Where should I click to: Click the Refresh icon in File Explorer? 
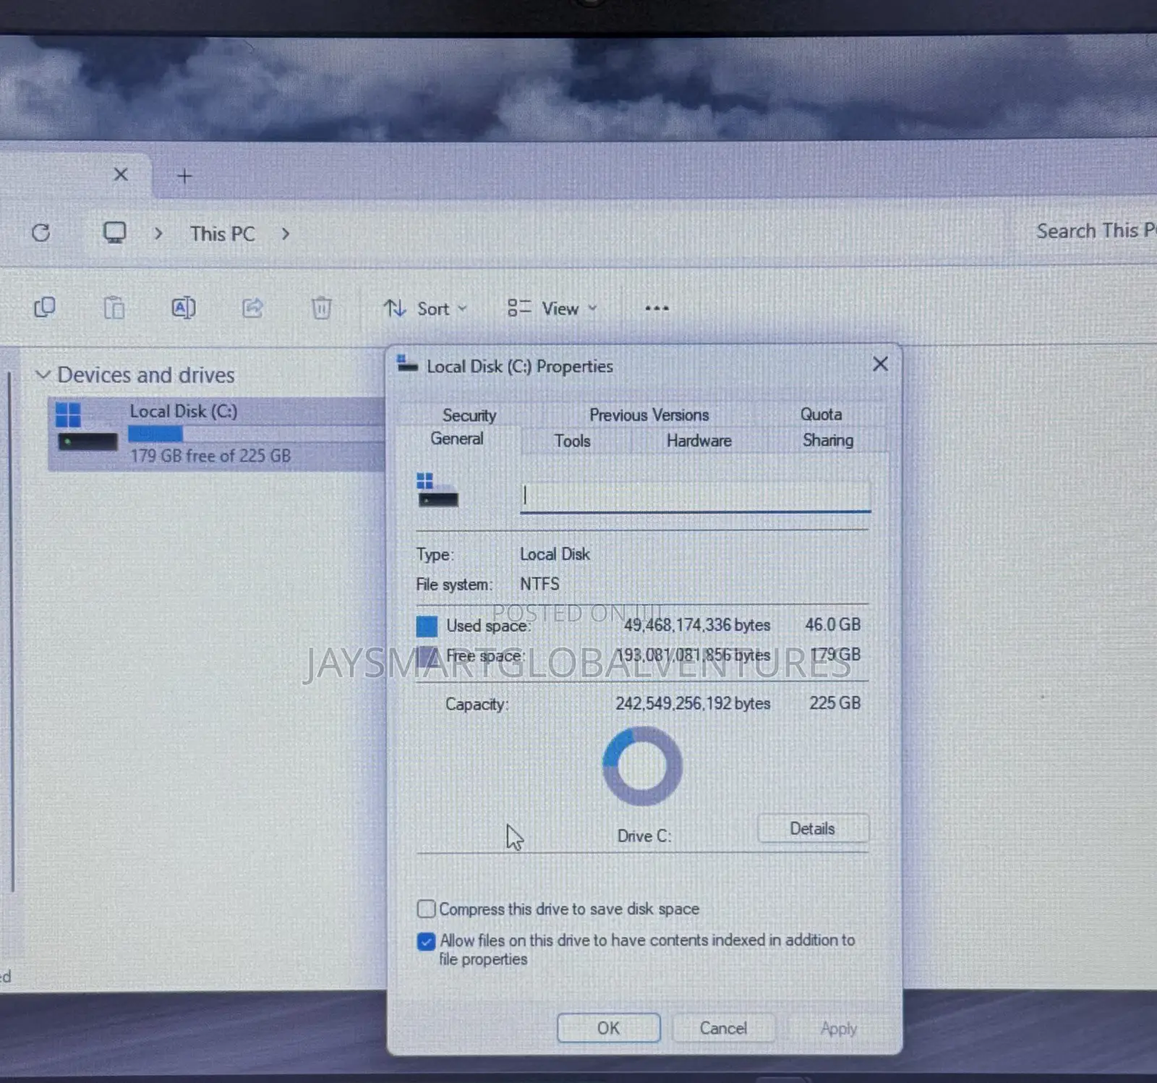41,232
